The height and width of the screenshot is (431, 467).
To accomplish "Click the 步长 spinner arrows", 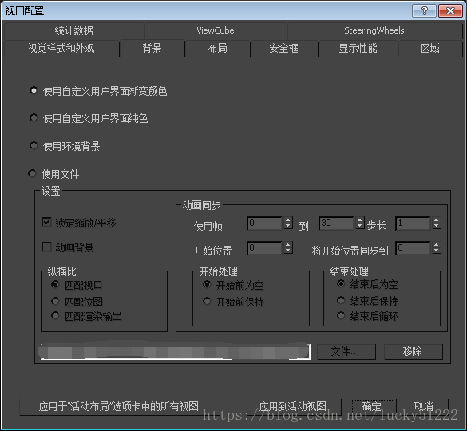I will [437, 223].
